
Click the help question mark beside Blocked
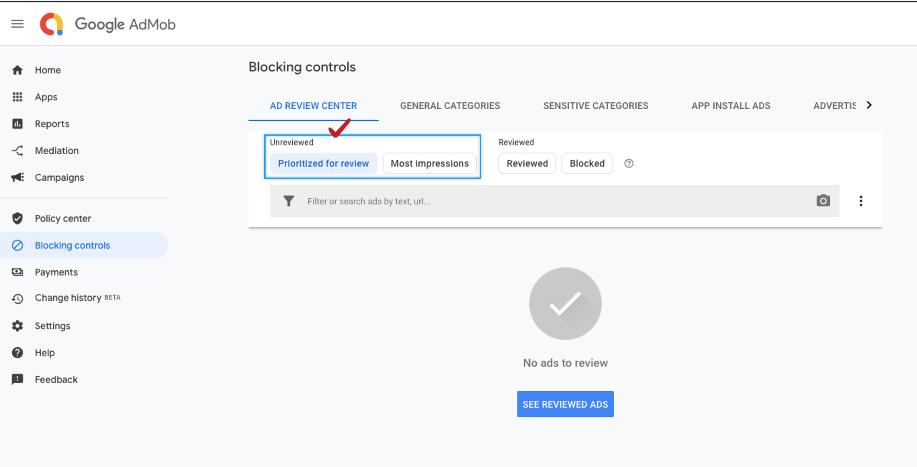coord(628,164)
